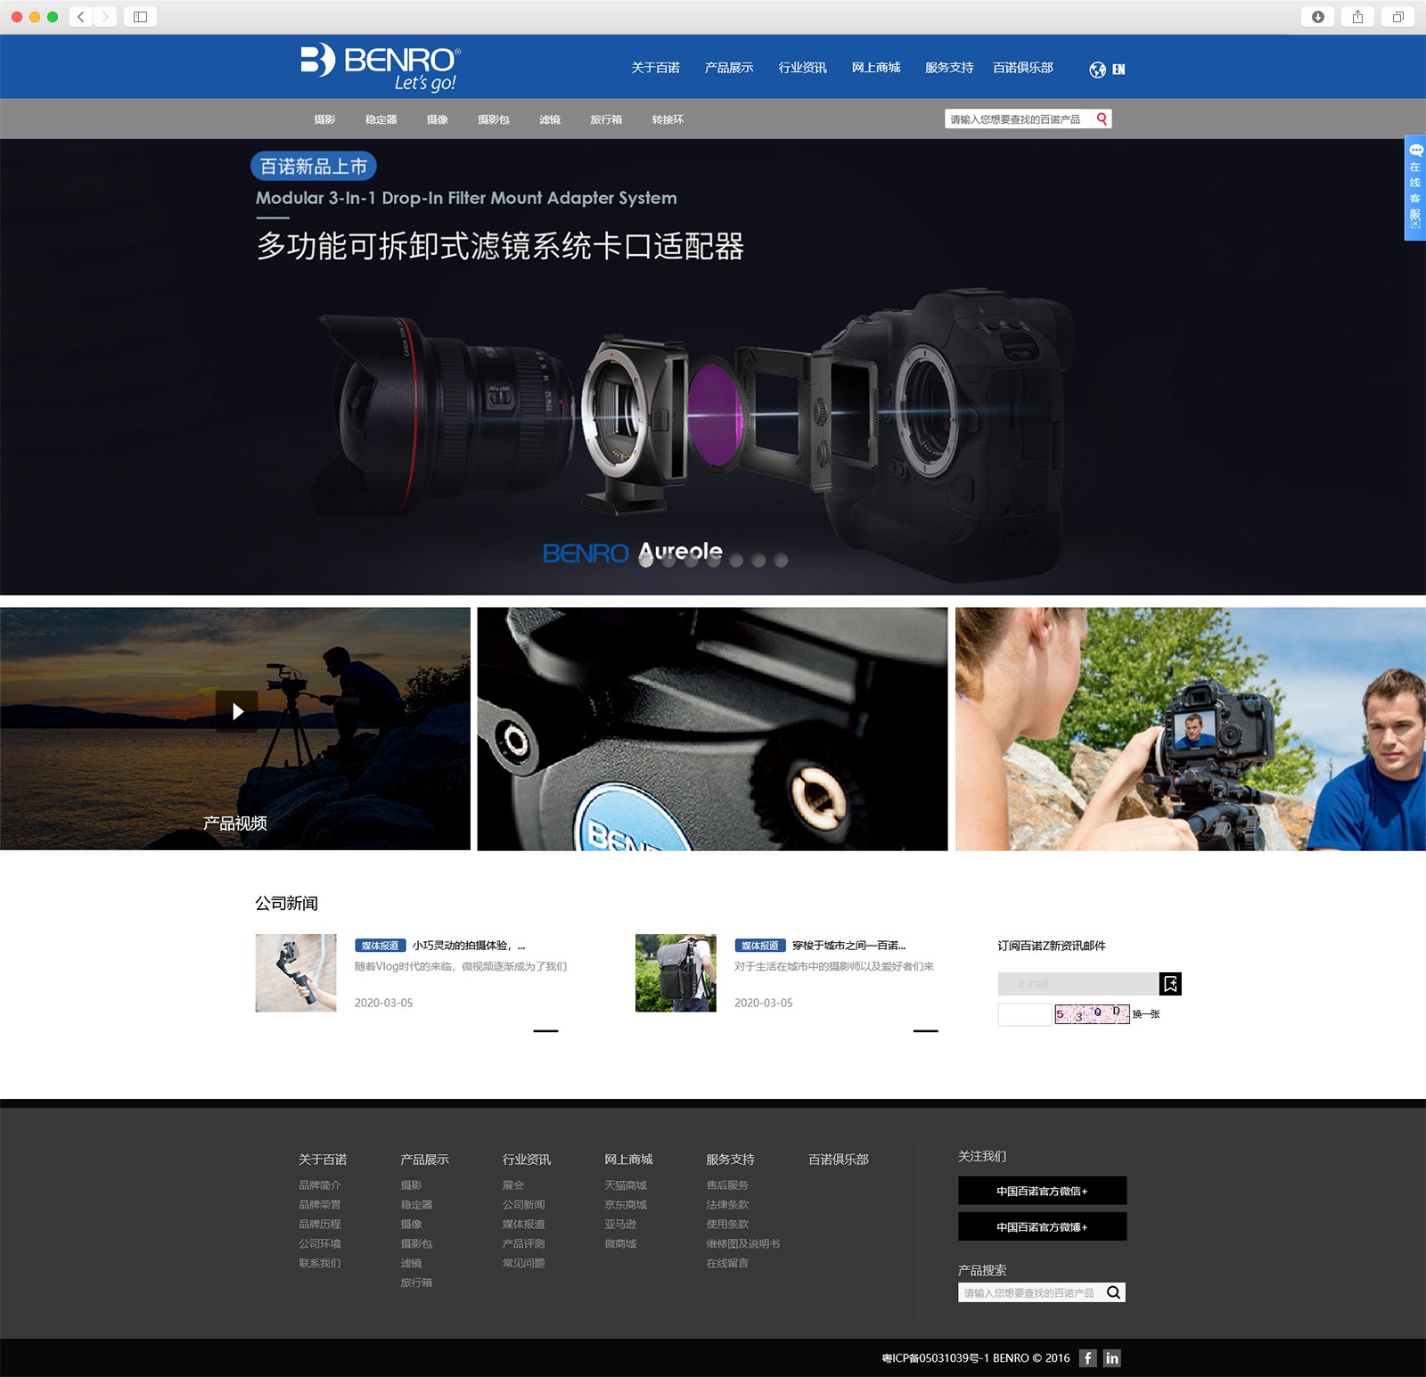This screenshot has height=1377, width=1426.
Task: Go back with browser back arrow
Action: tap(81, 17)
